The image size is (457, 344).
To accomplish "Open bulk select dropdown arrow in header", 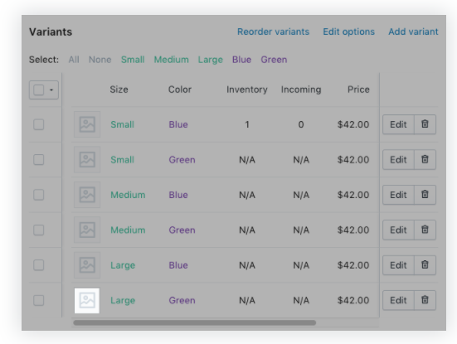I will tap(51, 90).
